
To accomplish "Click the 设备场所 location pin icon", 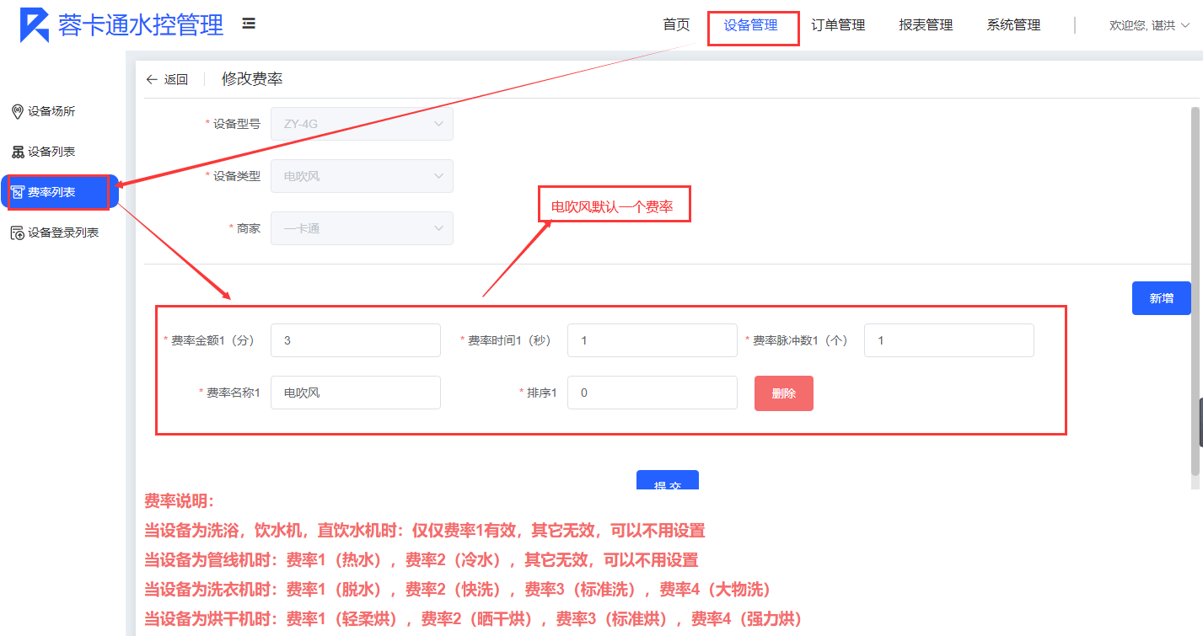I will point(17,111).
